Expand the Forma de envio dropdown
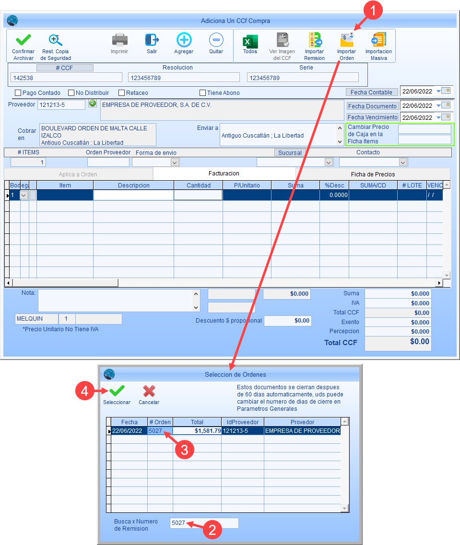The height and width of the screenshot is (545, 460). click(175, 162)
